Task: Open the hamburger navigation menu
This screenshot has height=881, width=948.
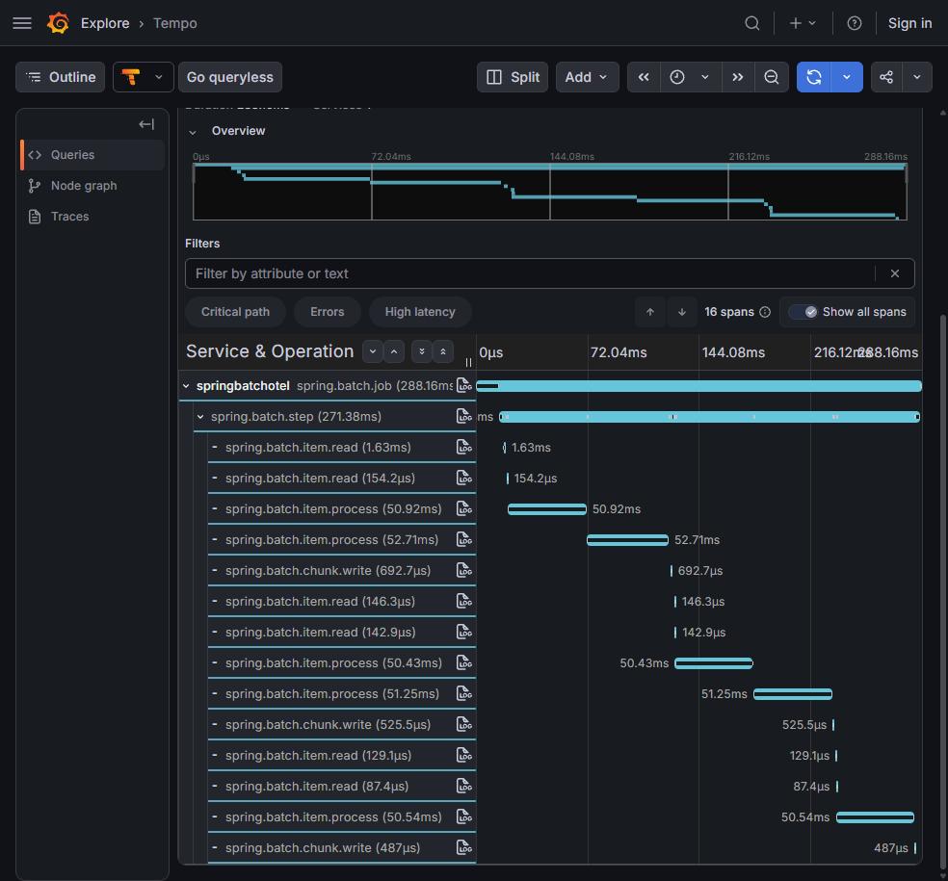Action: (22, 23)
